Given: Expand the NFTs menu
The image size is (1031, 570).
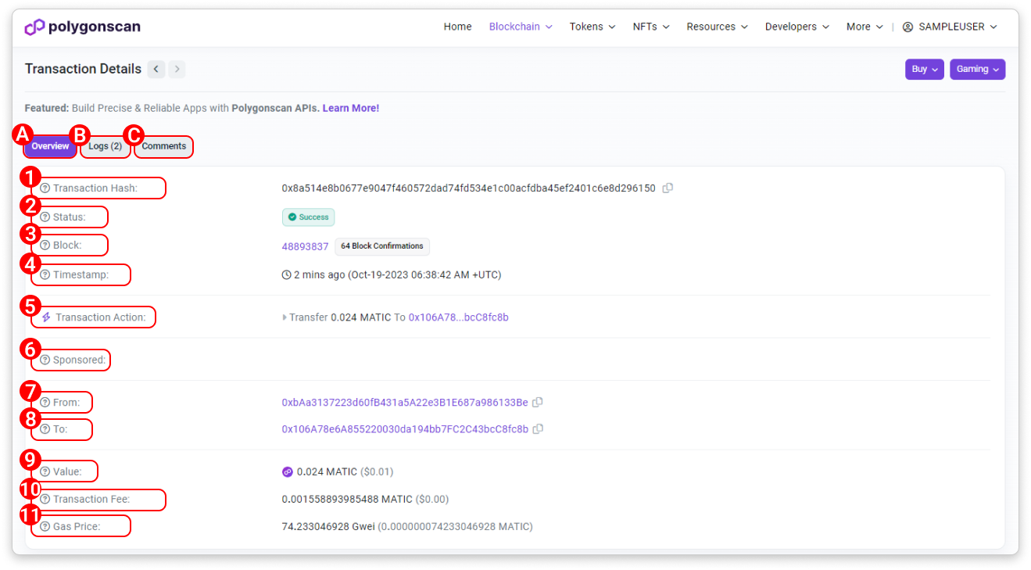Looking at the screenshot, I should [651, 27].
